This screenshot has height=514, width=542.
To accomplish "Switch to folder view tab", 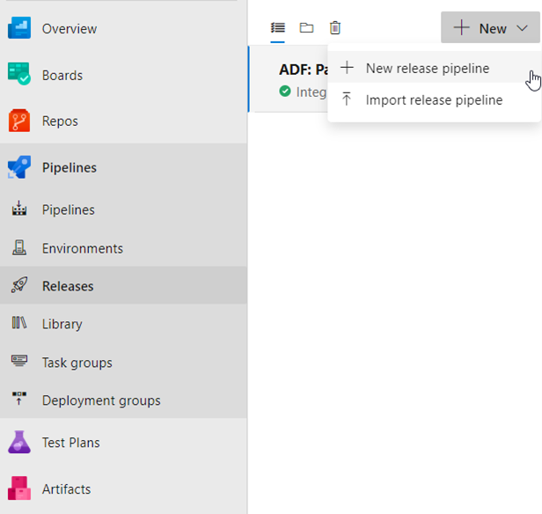I will pos(306,28).
